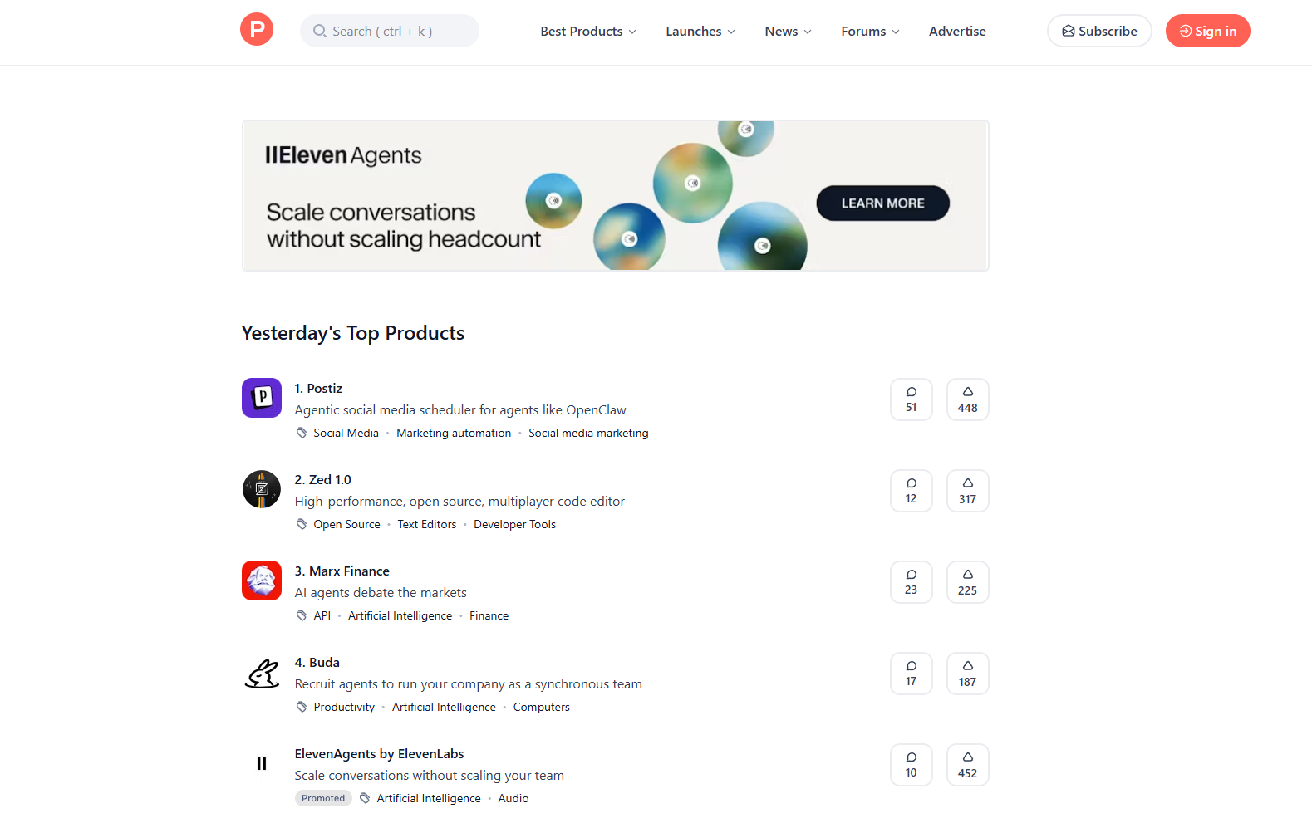1312x828 pixels.
Task: Open Marx Finance's Artificial Intelligence tag
Action: click(400, 615)
